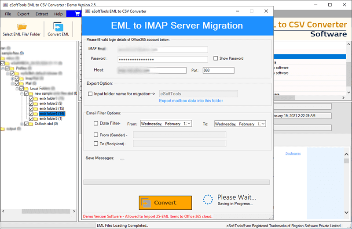Click emlx folder2 folder icon
The height and width of the screenshot is (229, 352).
36,104
